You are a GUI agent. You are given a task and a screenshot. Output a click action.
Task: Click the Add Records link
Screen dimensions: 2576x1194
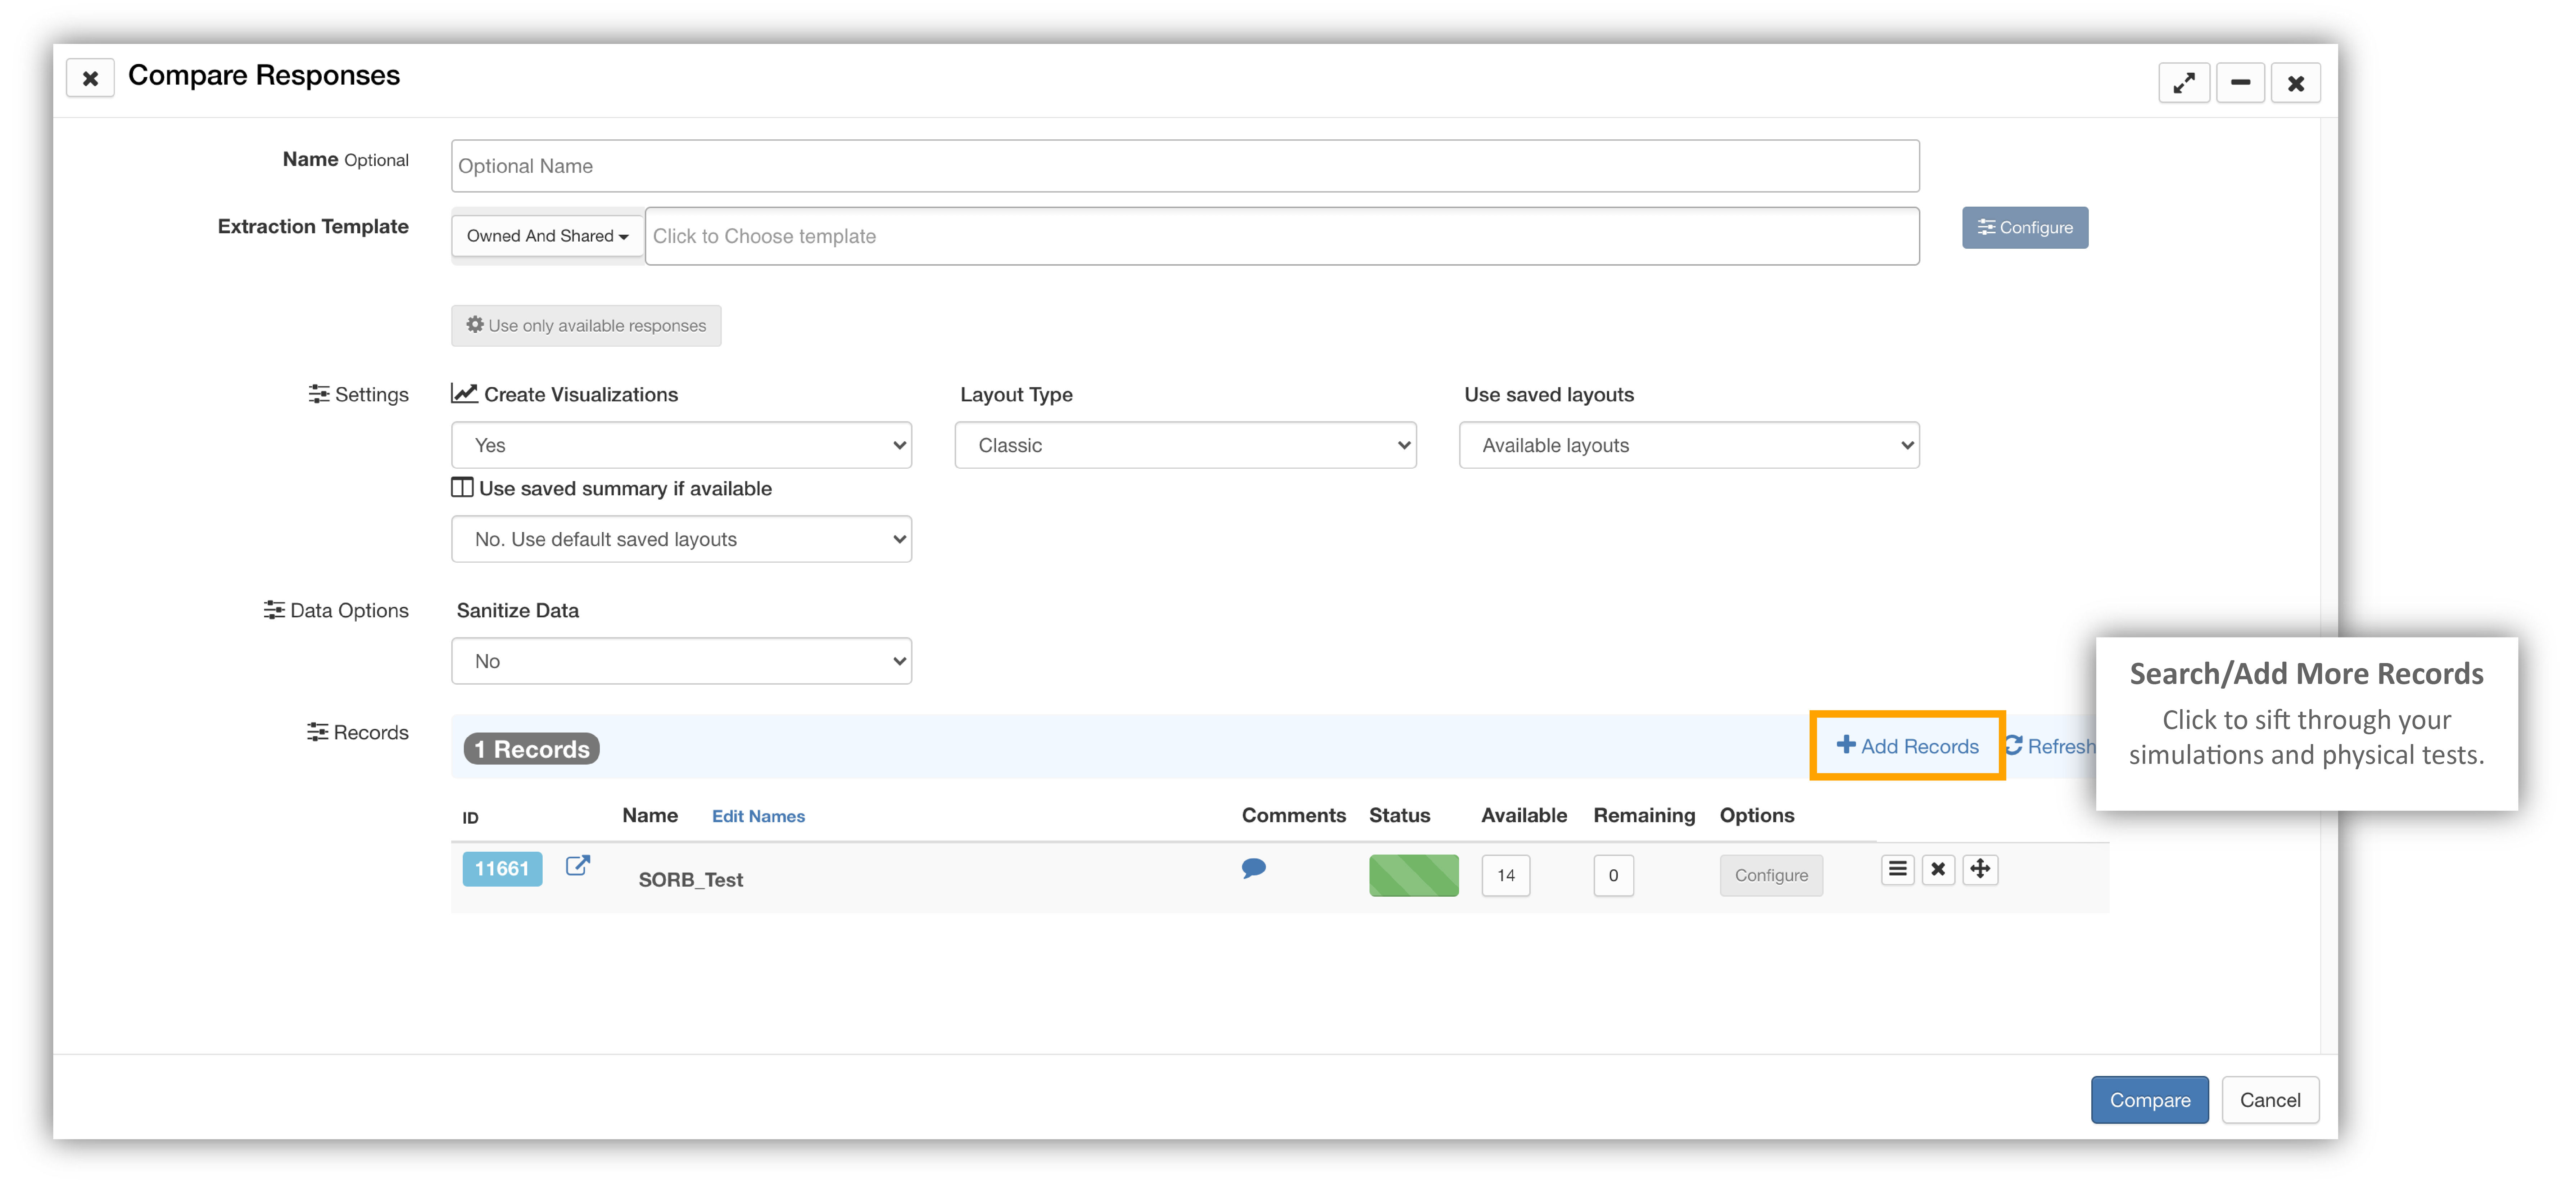coord(1908,746)
